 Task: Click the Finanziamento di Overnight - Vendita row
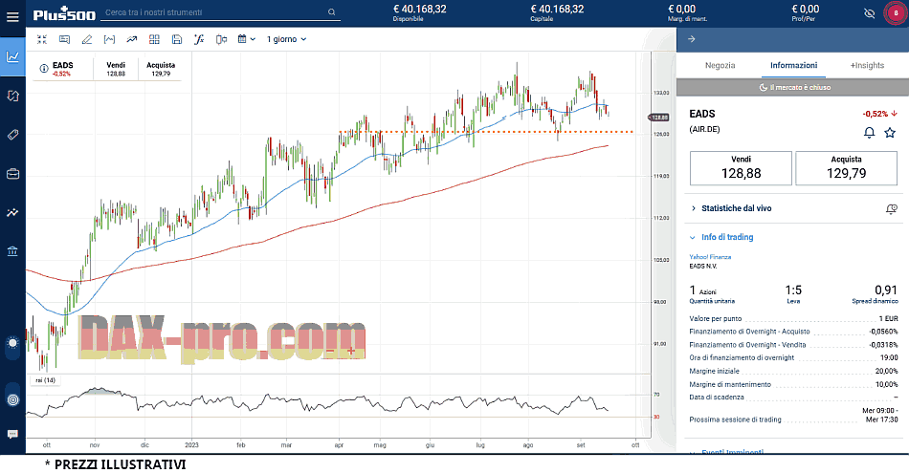coord(793,345)
